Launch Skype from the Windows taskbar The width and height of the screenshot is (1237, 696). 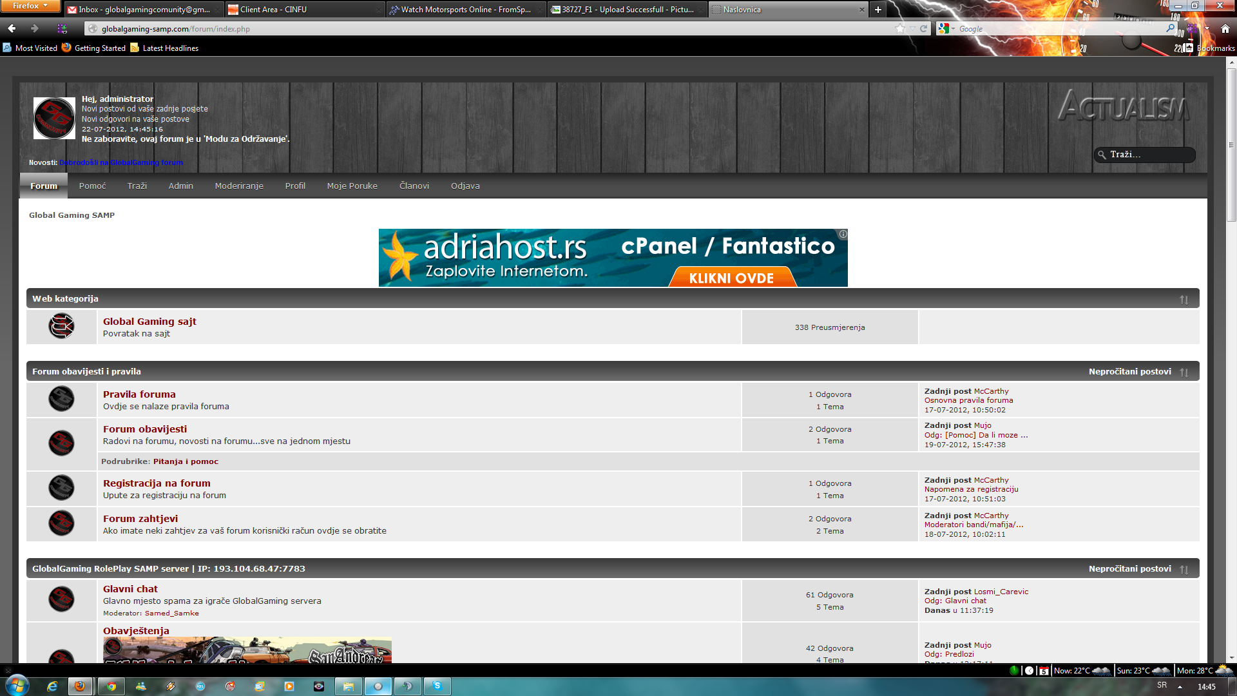[x=437, y=686]
